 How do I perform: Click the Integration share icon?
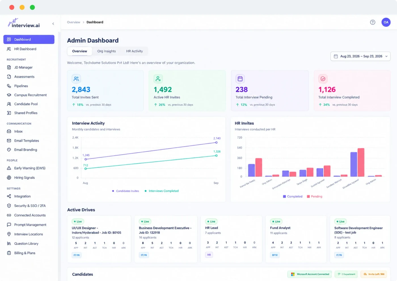(9, 196)
